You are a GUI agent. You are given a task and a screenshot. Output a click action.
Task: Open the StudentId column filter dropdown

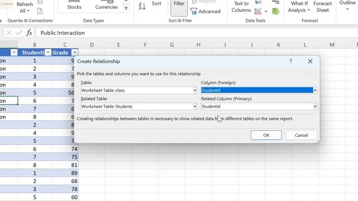pyautogui.click(x=48, y=52)
